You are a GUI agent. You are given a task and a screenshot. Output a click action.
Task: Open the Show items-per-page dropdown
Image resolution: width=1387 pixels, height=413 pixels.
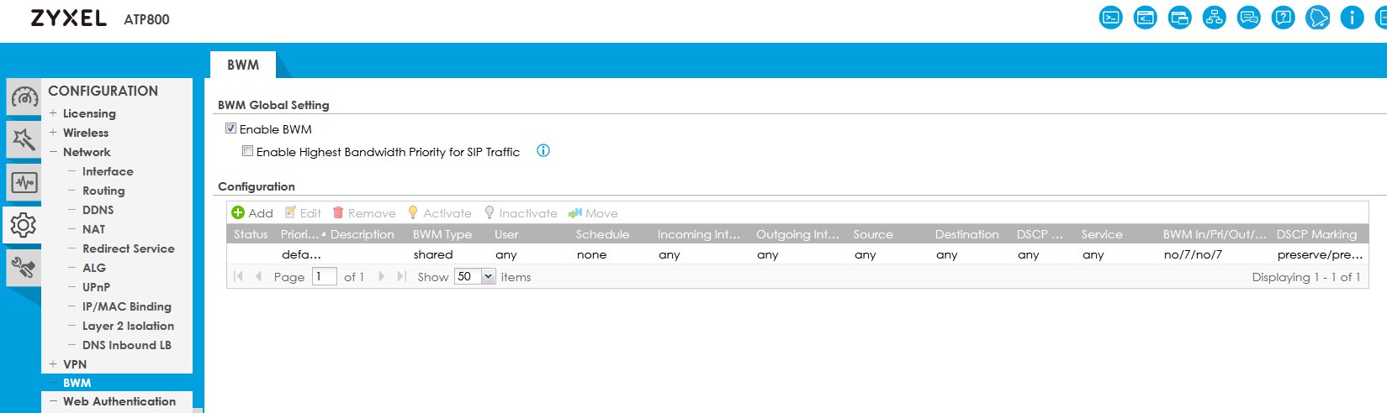click(488, 276)
